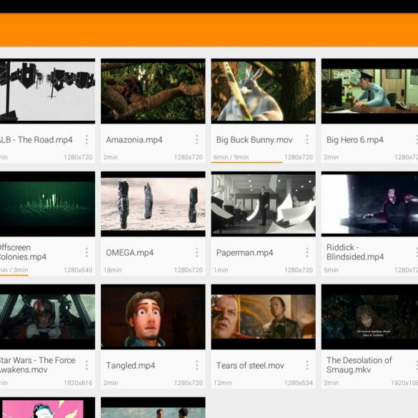Screen dimensions: 418x418
Task: Click the 1280x540 resolution label
Action: [x=78, y=270]
